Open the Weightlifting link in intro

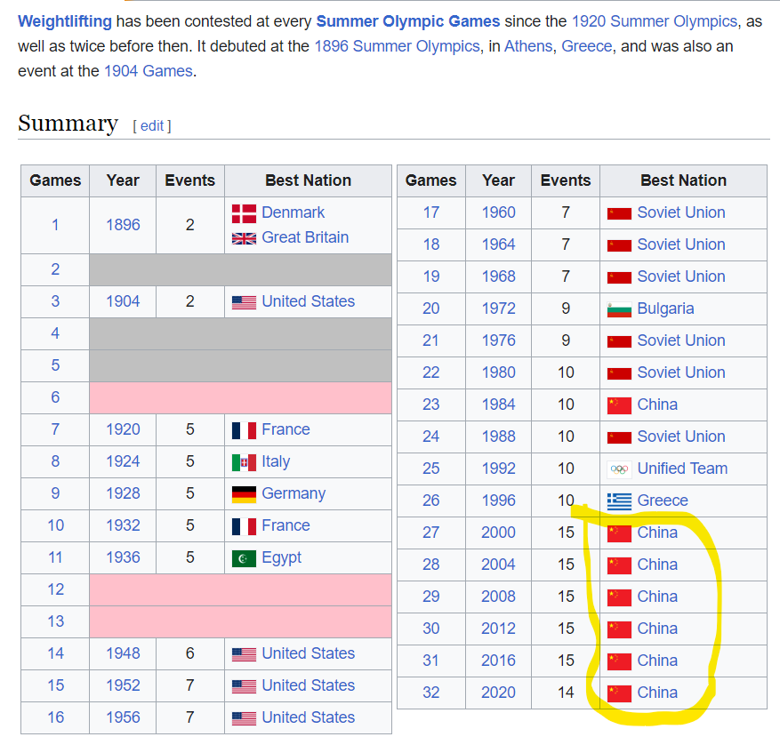point(65,21)
